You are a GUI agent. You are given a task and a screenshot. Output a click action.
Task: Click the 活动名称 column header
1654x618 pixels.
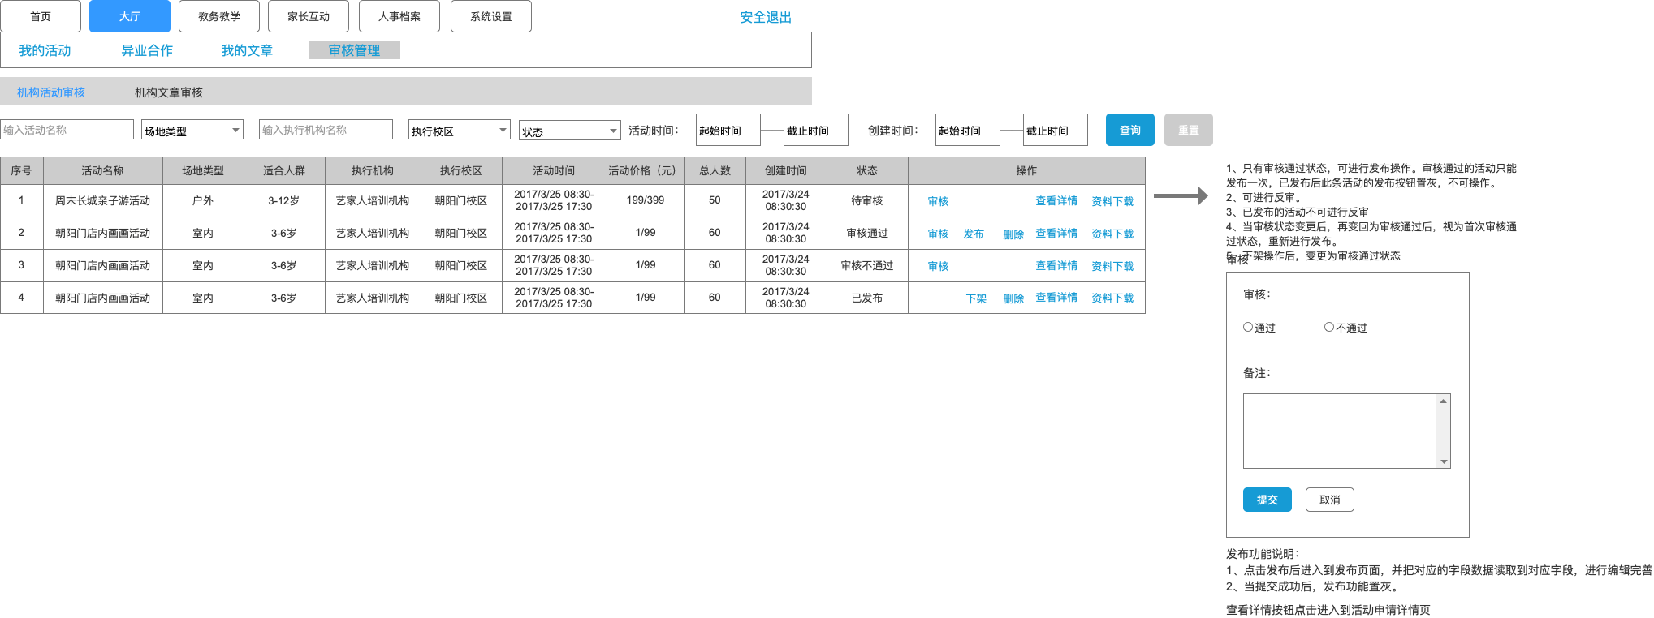pos(102,170)
